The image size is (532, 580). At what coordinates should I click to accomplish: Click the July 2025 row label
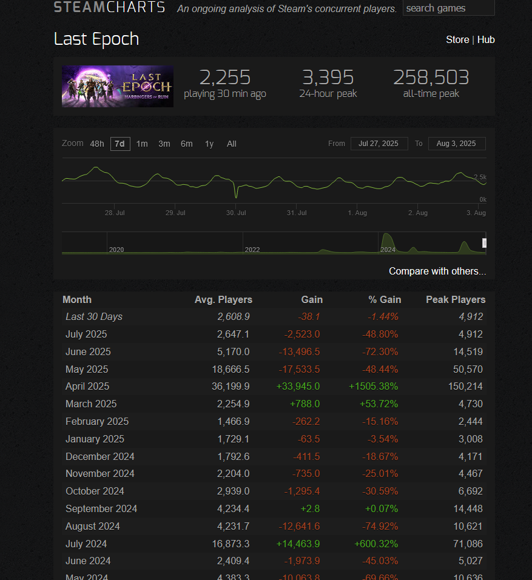point(86,334)
